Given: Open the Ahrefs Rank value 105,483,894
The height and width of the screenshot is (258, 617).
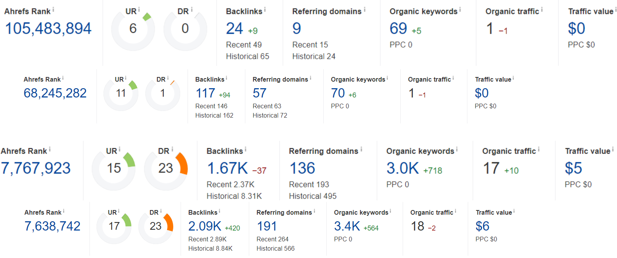Looking at the screenshot, I should click(48, 28).
